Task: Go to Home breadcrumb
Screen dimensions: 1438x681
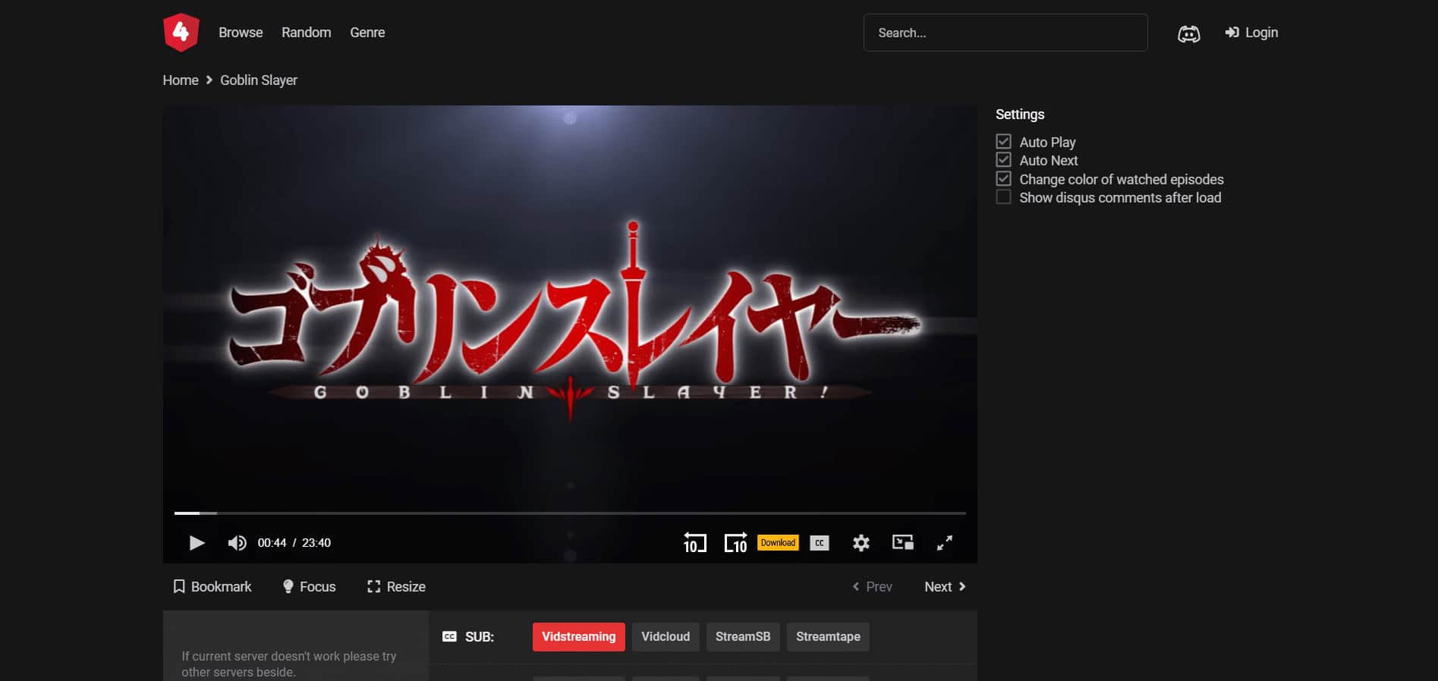Action: (181, 80)
